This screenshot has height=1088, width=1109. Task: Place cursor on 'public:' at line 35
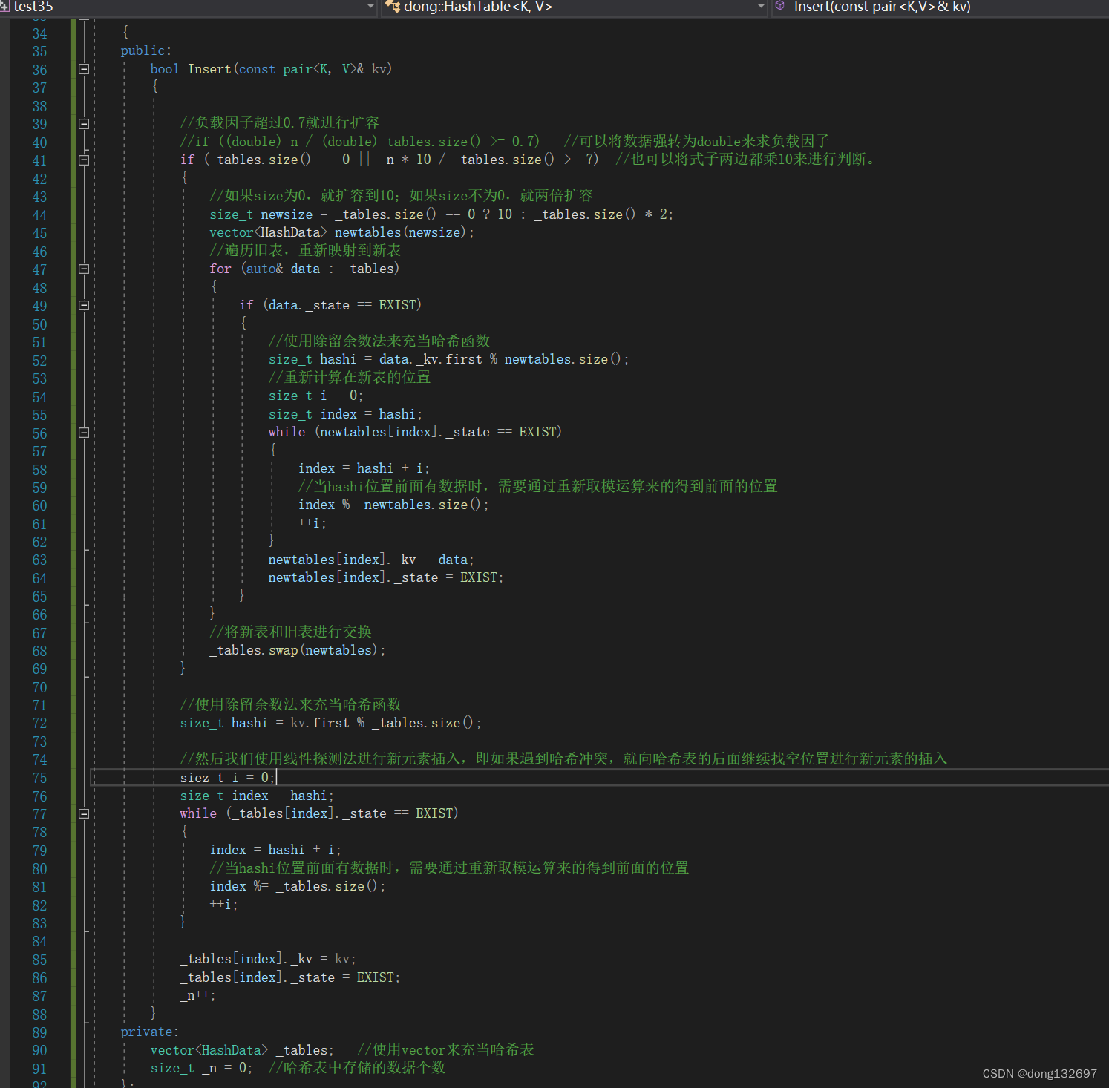click(x=145, y=50)
